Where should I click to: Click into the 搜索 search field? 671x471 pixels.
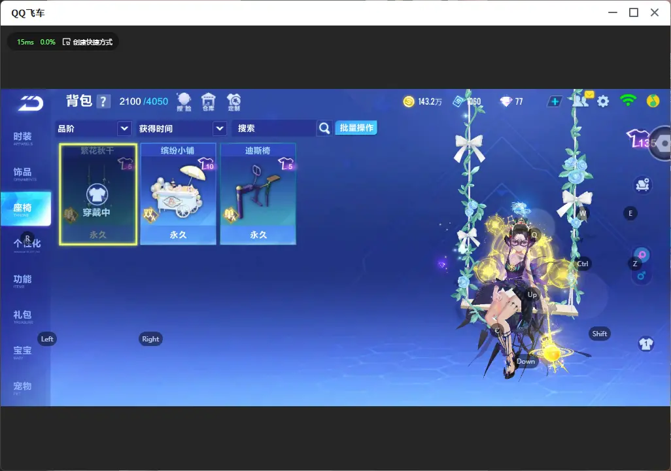tap(274, 128)
